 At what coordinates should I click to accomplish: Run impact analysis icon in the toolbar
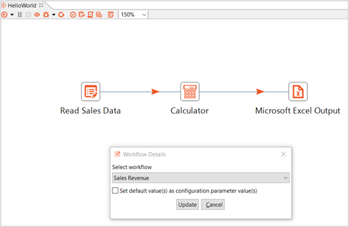pyautogui.click(x=82, y=15)
